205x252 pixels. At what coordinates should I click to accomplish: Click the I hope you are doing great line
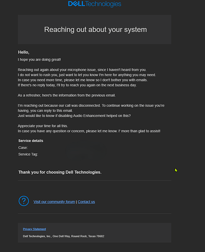39,59
